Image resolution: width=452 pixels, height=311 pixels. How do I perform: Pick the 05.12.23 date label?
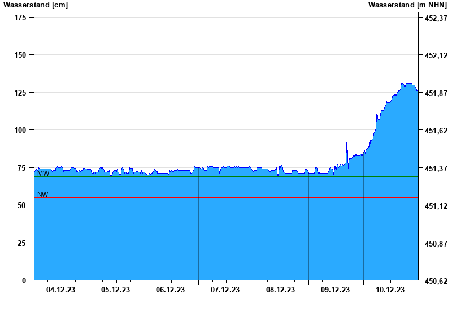tap(116, 290)
